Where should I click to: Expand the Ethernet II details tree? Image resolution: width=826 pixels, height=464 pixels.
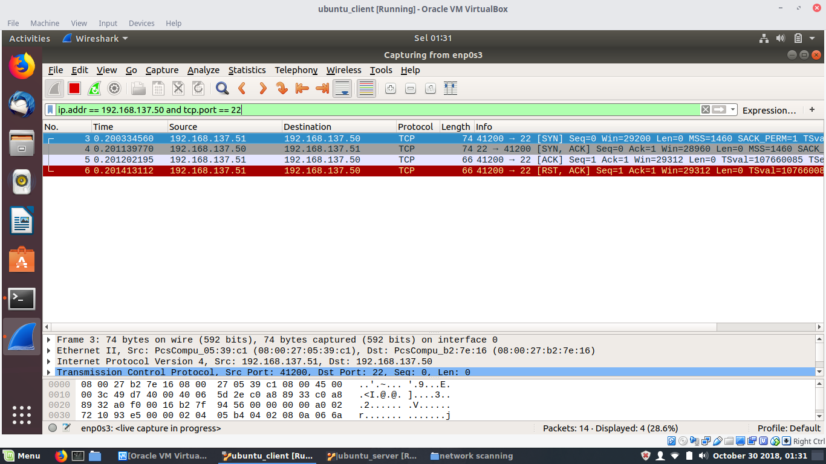[50, 350]
